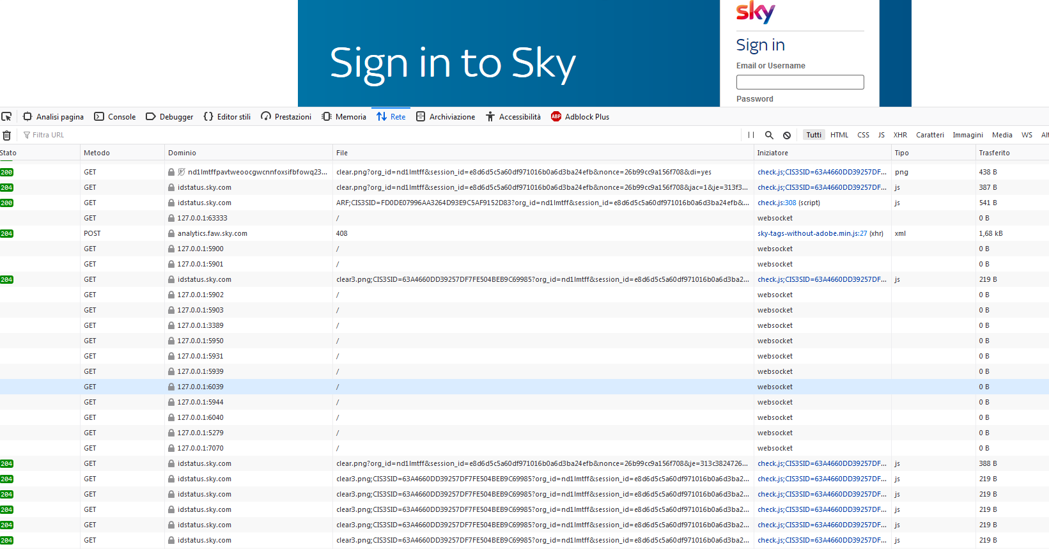Pause network recording
The height and width of the screenshot is (549, 1049).
[x=751, y=135]
